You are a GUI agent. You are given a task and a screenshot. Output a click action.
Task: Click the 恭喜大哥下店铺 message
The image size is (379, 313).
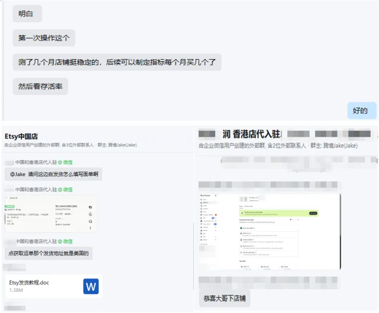(224, 298)
